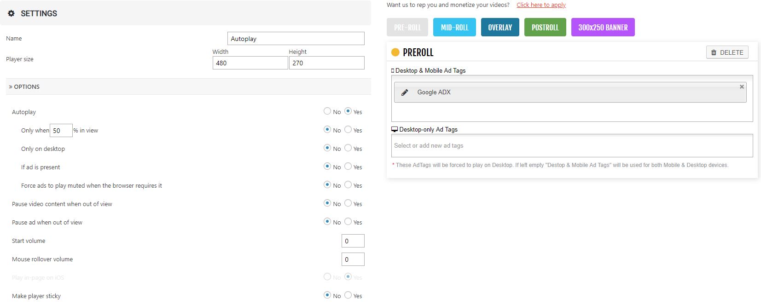Open the 300x250 Banner tab

tap(603, 27)
